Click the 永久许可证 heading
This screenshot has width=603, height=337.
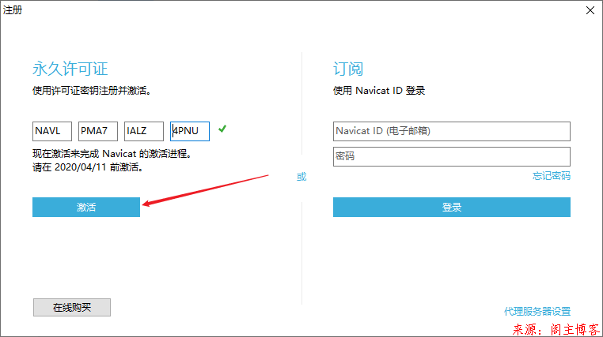point(70,69)
